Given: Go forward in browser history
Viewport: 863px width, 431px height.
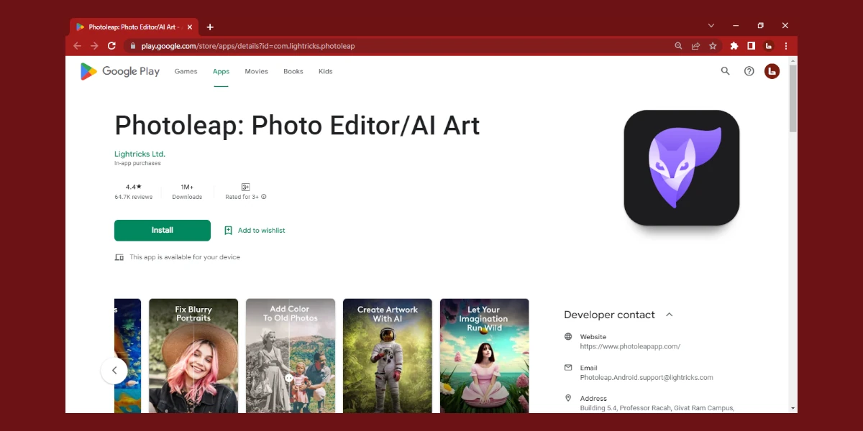Looking at the screenshot, I should tap(94, 46).
